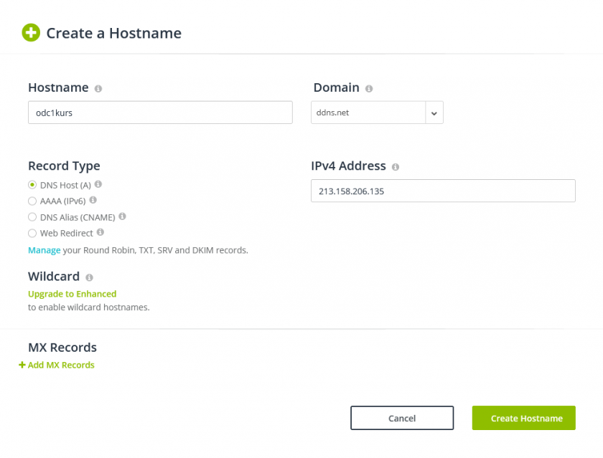Open info icon beside AAAA (IPv6)
Screen dimensions: 603x458
(93, 200)
